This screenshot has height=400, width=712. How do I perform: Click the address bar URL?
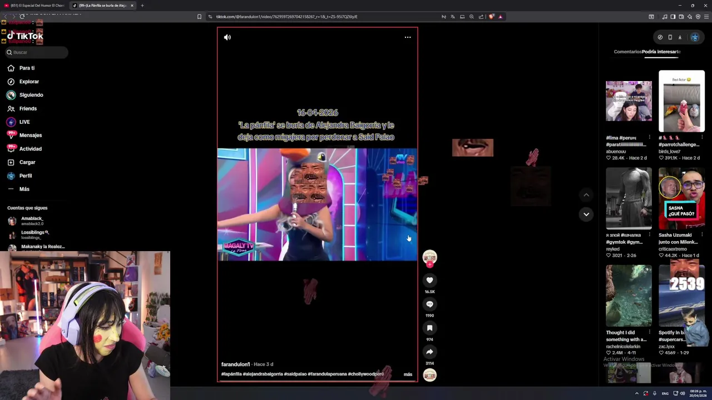286,17
